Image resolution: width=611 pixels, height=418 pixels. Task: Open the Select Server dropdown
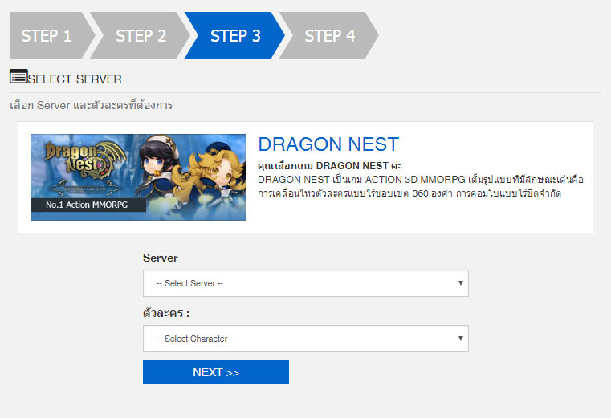click(x=305, y=283)
